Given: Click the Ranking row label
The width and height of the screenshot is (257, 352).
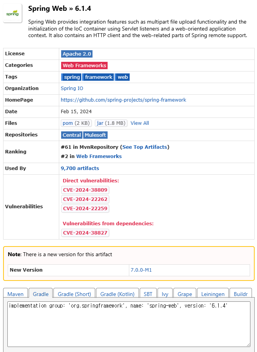Looking at the screenshot, I should (16, 152).
